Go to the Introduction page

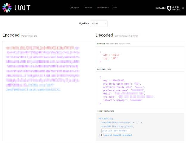103,8
